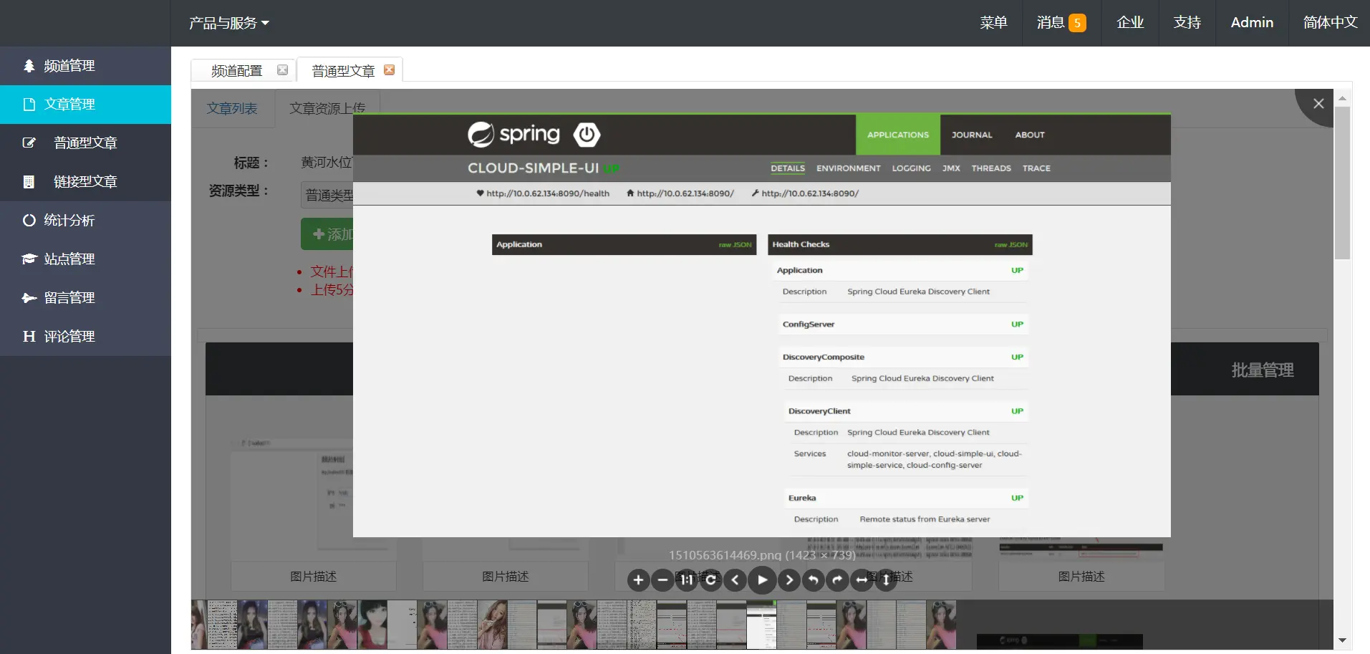Click the "标题：" label
Image resolution: width=1370 pixels, height=654 pixels.
point(251,163)
